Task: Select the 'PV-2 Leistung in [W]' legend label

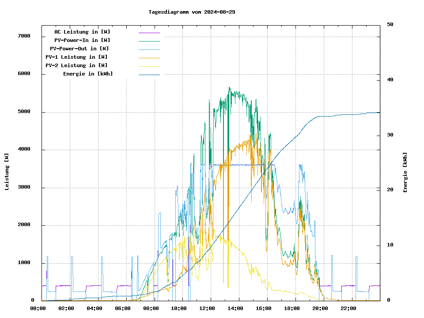Action: click(x=76, y=65)
